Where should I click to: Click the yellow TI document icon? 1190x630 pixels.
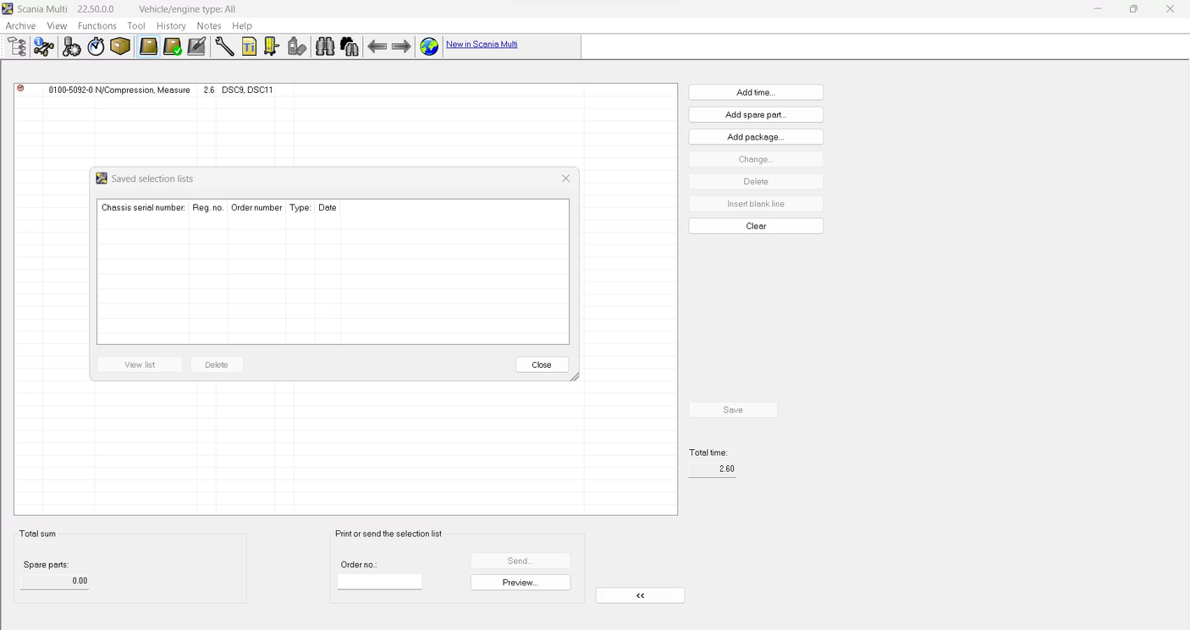249,47
